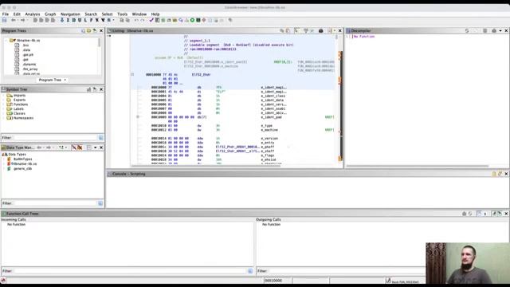Select the .data section in Program Trees
The width and height of the screenshot is (510, 287).
click(26, 50)
